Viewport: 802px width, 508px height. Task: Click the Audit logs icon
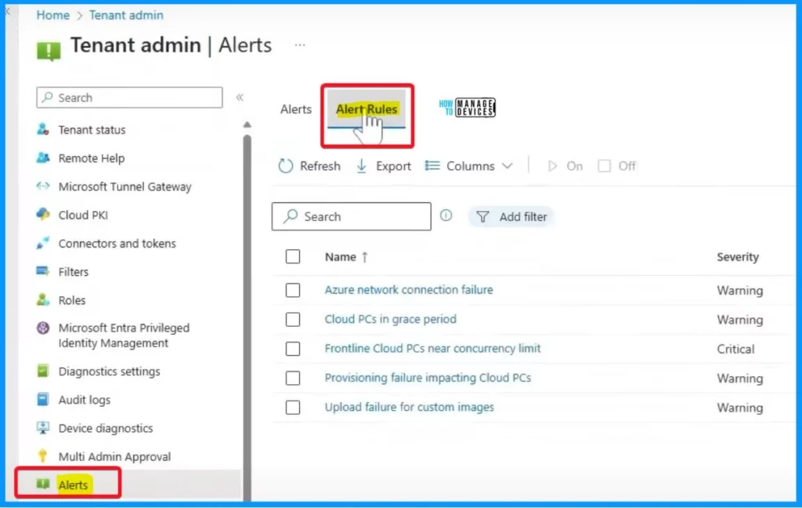[43, 400]
